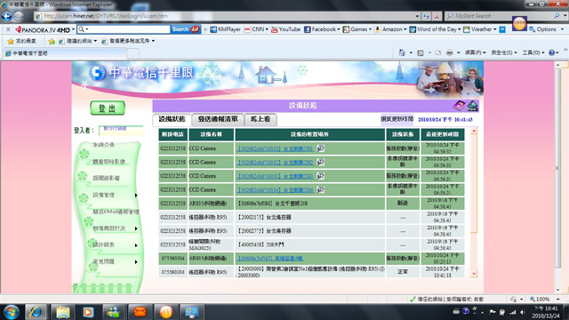Screen dimensions: 569x320
Task: Open the 00606e7bf545 device link
Action: (270, 259)
